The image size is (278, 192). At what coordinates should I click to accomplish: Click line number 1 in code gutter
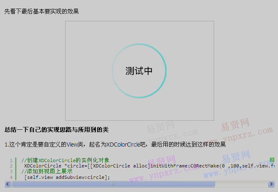pyautogui.click(x=11, y=160)
